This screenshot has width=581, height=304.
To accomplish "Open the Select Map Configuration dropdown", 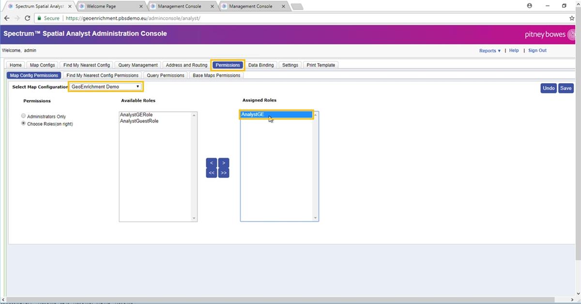I will pos(106,87).
